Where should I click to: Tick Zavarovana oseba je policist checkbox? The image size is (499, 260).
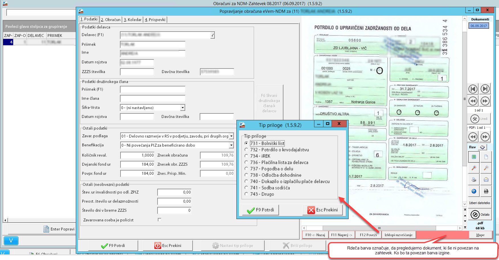(x=159, y=220)
